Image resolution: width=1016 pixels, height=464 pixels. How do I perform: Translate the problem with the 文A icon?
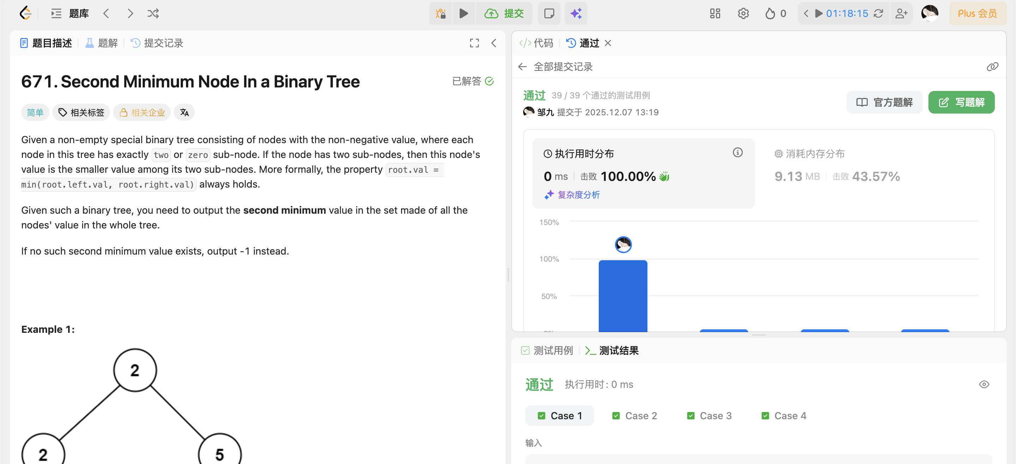[x=184, y=112]
